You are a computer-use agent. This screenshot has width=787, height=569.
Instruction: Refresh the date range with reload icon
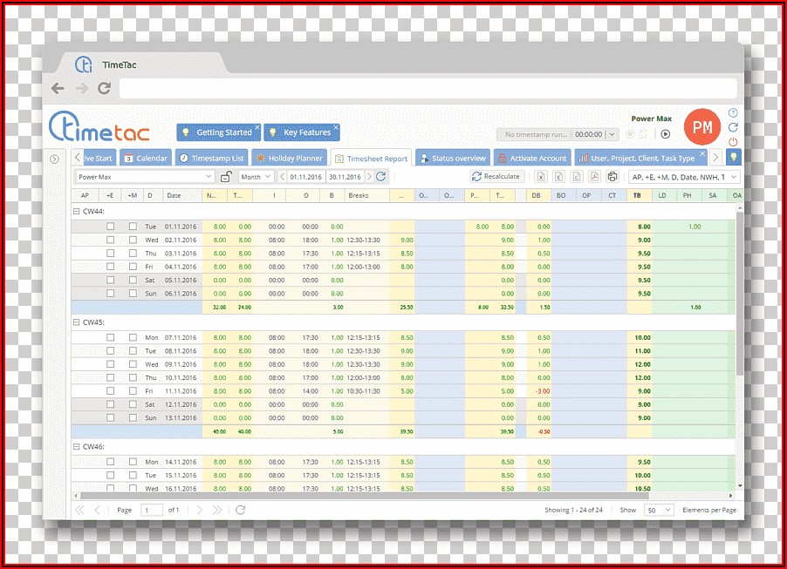click(x=380, y=177)
